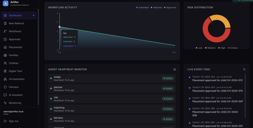Image resolution: width=253 pixels, height=128 pixels.
Task: Click Active badge for risk agent
Action: pos(168,99)
